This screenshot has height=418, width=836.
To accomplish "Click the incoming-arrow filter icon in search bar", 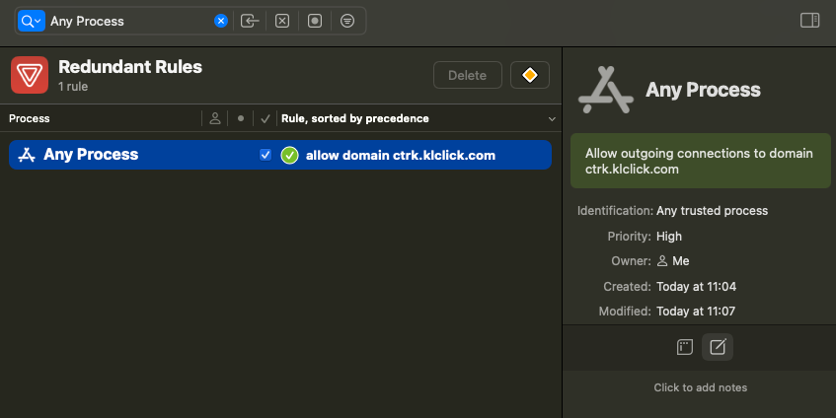I will tap(250, 21).
